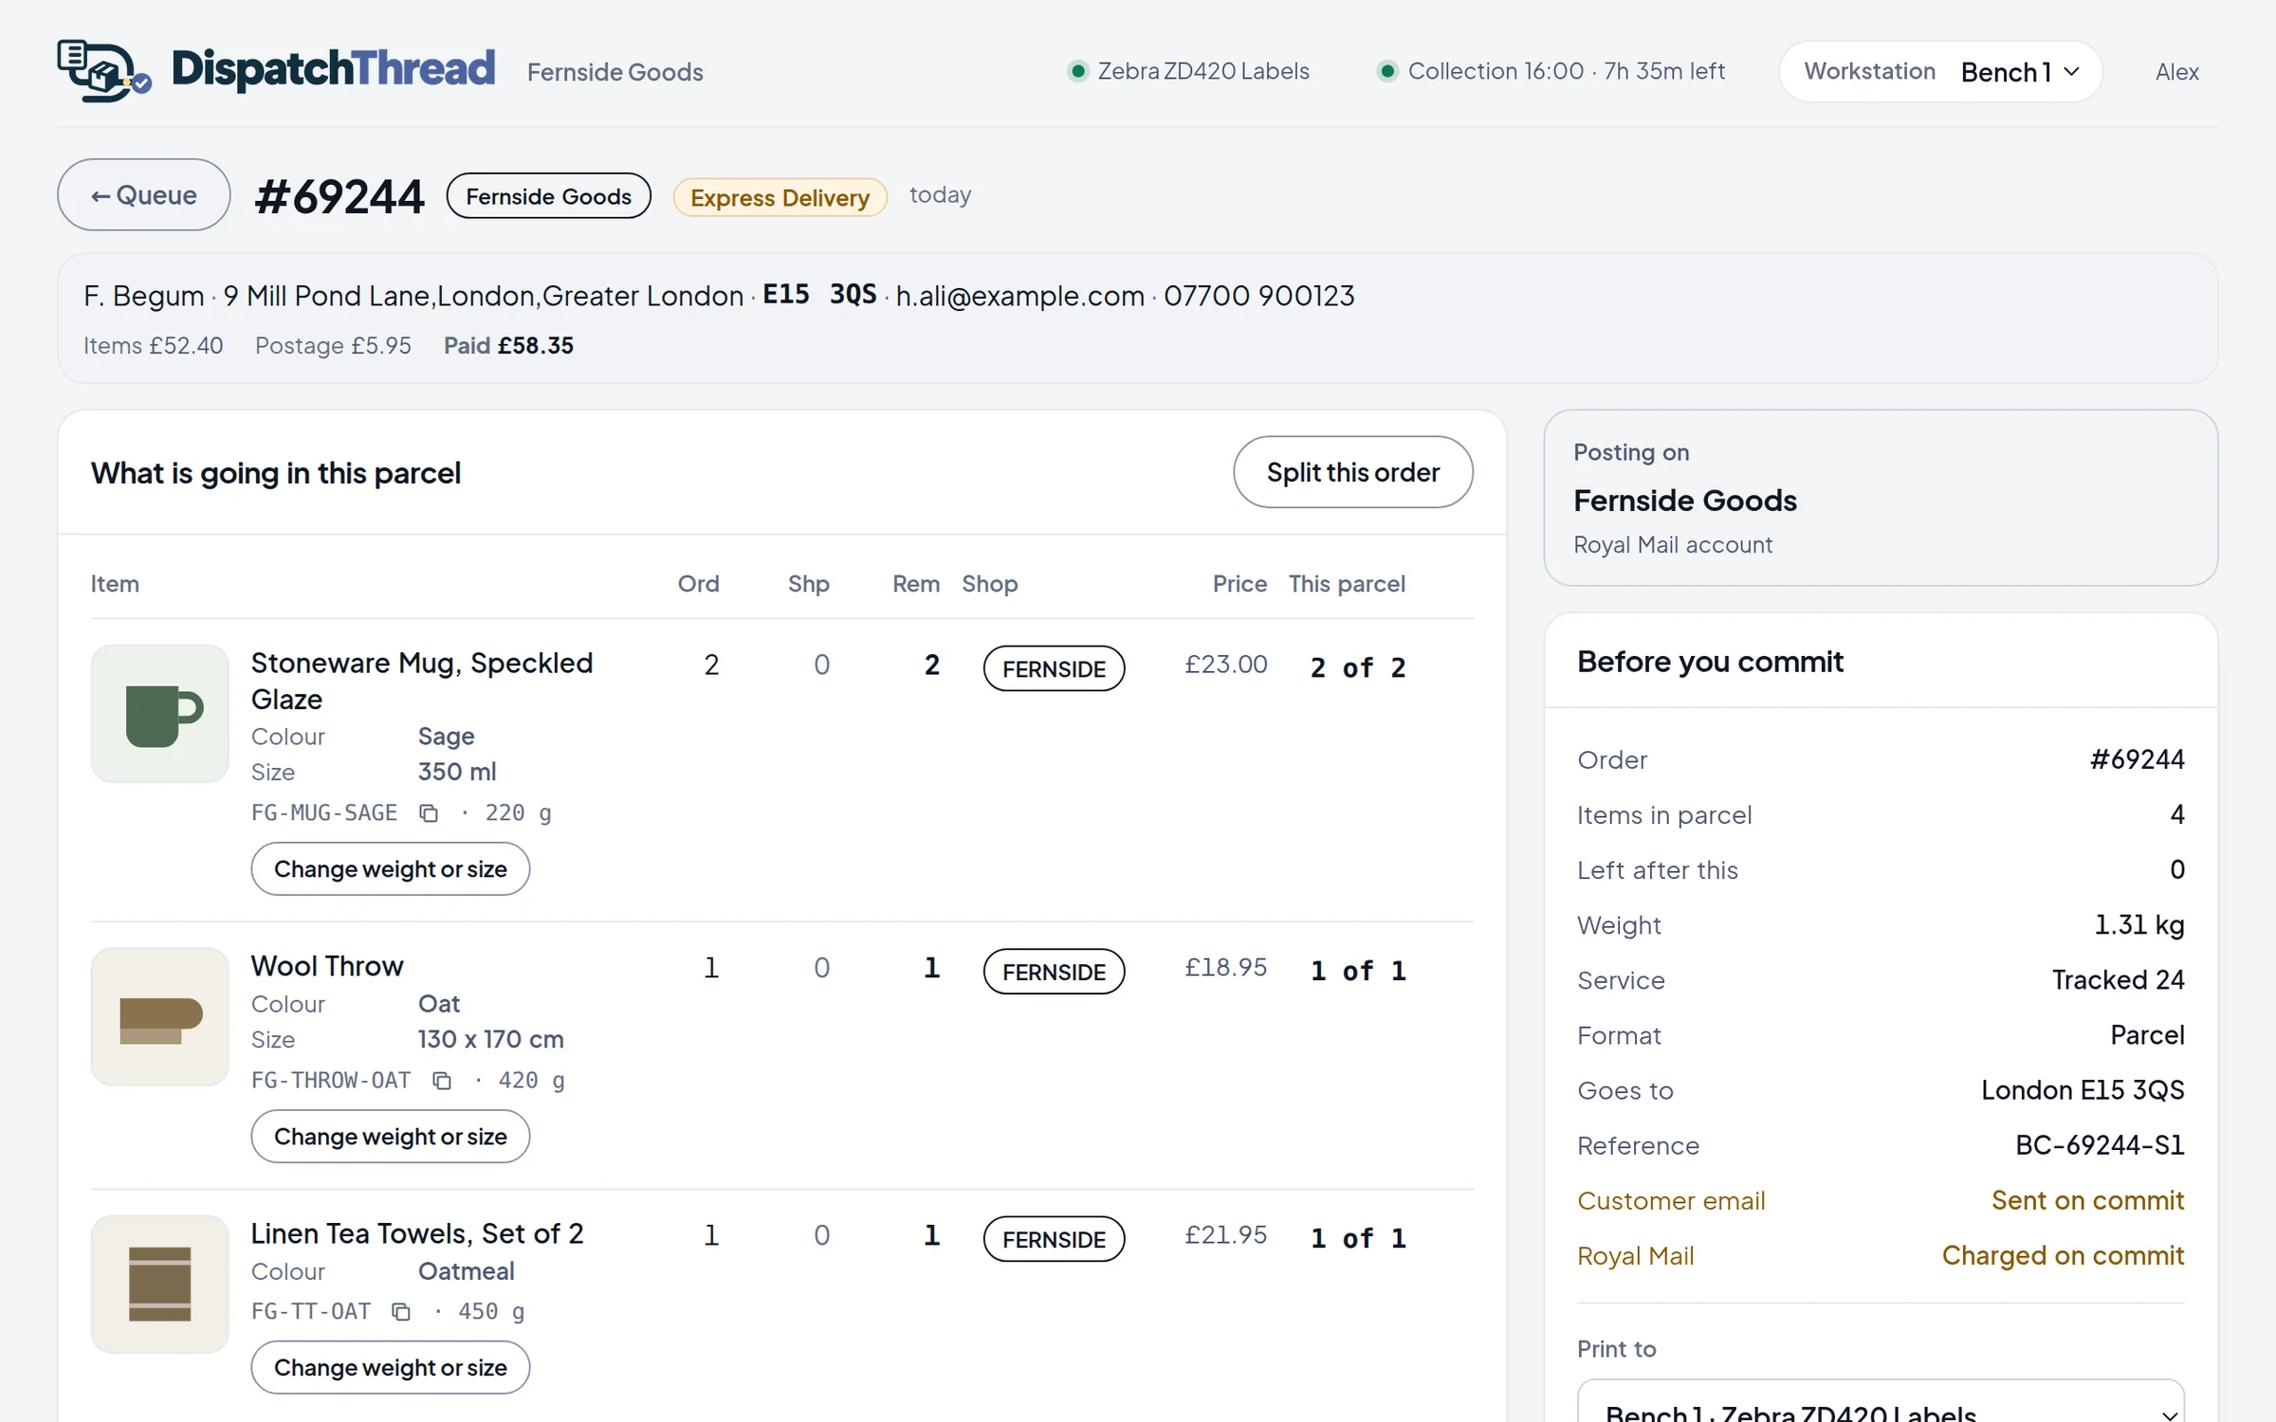Open the Alex user menu

2176,72
